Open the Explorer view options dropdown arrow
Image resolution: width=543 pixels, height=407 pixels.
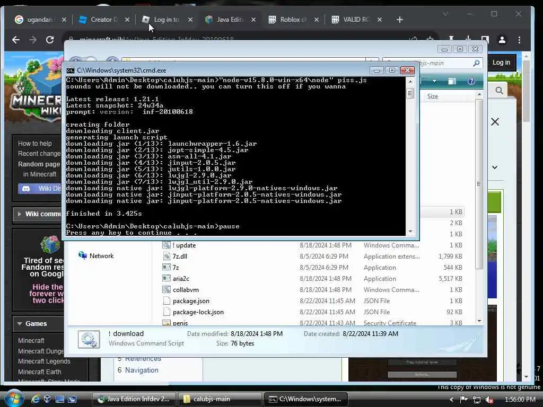[x=435, y=81]
